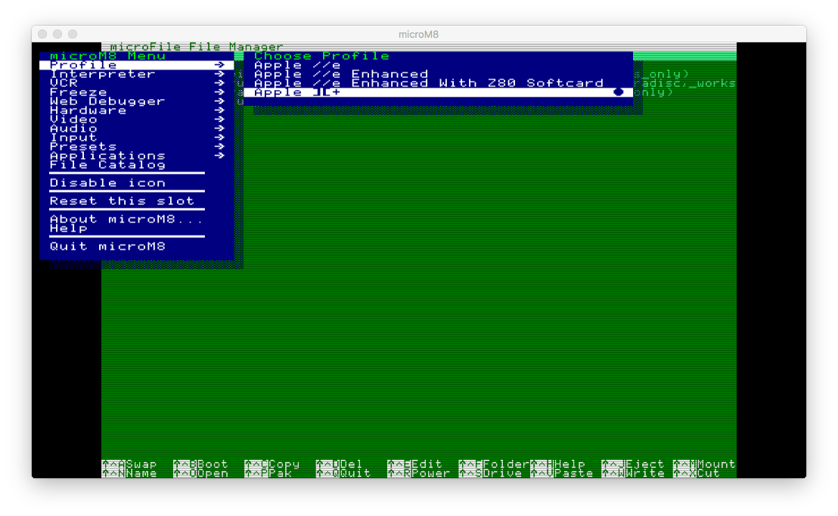The height and width of the screenshot is (516, 838).
Task: Click the Power shortcut key icon
Action: pyautogui.click(x=399, y=474)
